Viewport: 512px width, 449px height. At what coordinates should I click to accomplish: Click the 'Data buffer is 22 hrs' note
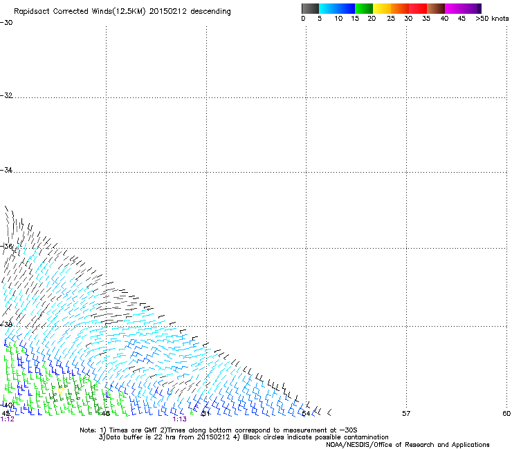244,437
